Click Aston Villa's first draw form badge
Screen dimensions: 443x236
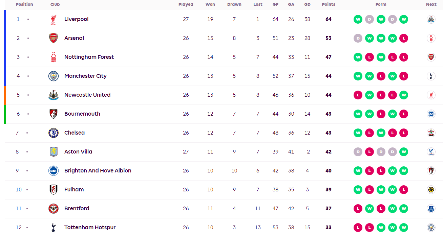358,152
